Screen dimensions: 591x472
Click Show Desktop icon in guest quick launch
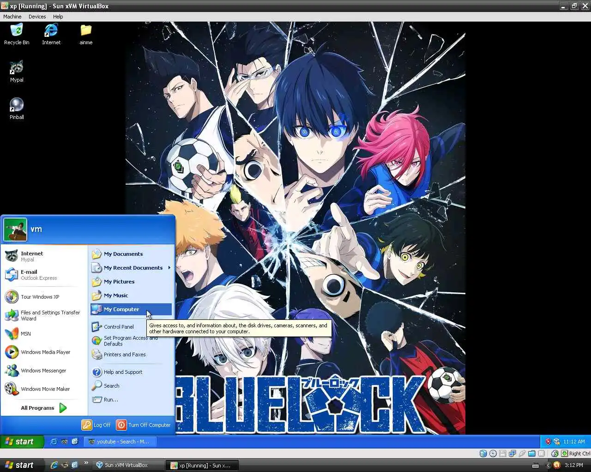point(75,442)
